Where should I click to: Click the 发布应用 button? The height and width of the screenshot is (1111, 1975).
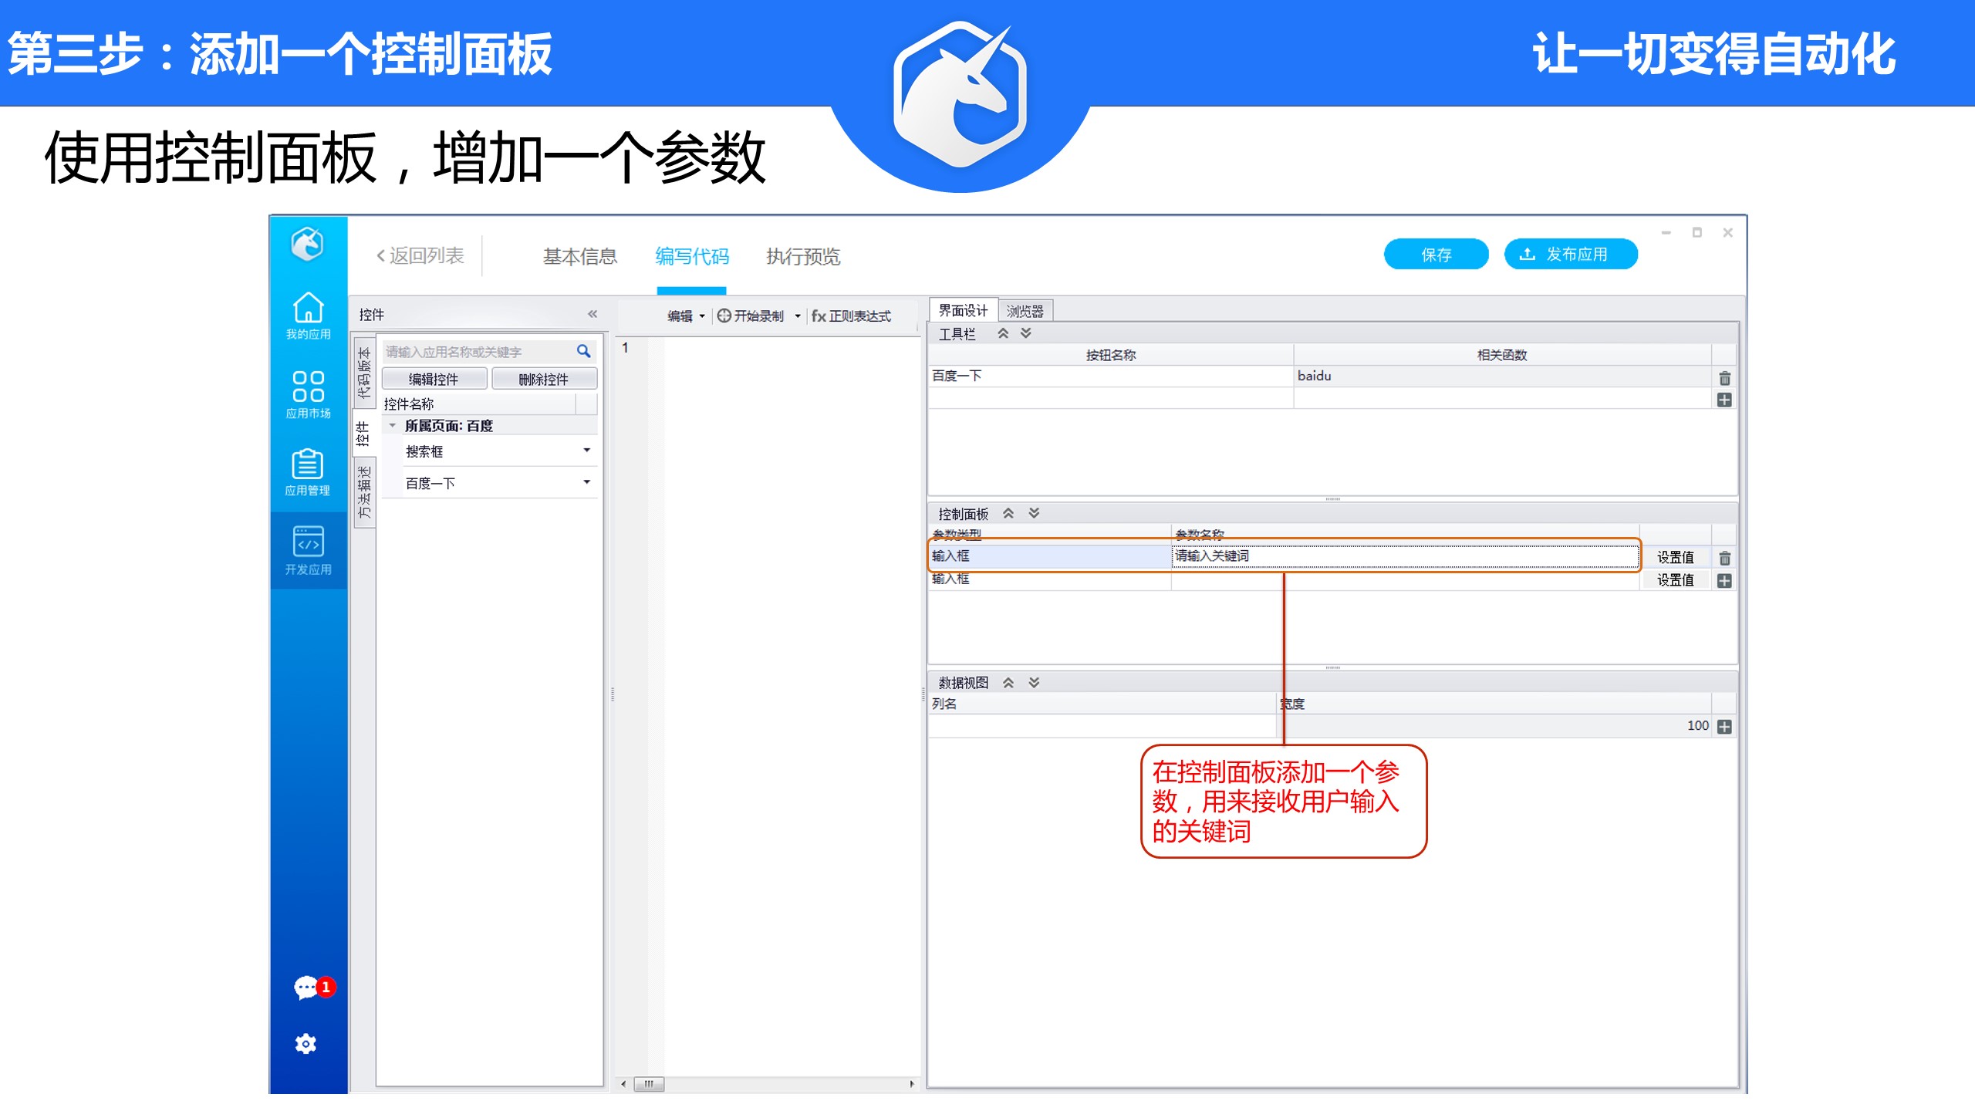pyautogui.click(x=1570, y=255)
